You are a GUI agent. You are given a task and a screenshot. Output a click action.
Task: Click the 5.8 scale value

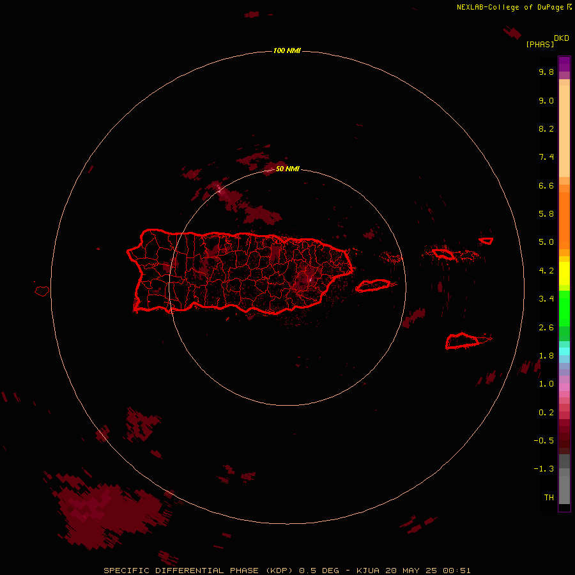(546, 213)
